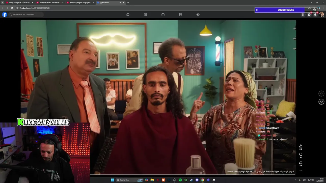Share the reel with the arrow icon

click(x=301, y=163)
